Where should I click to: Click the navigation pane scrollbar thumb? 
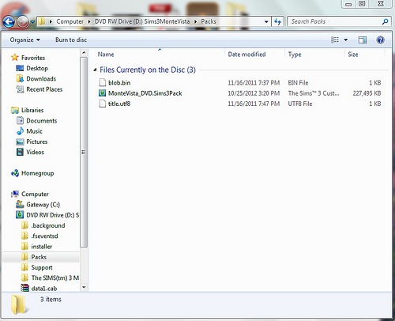pyautogui.click(x=84, y=152)
